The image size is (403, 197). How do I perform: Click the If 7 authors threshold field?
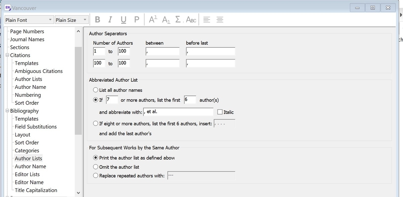point(112,100)
